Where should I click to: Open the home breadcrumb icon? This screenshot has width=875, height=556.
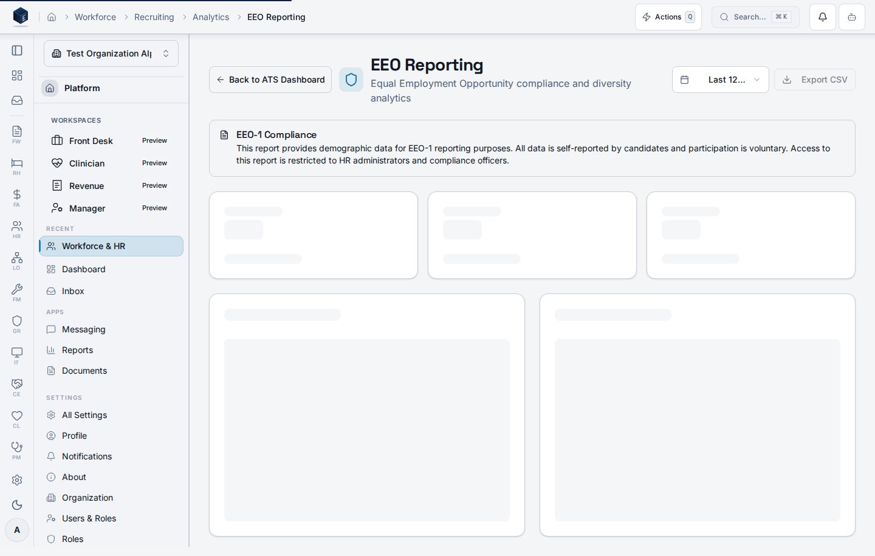52,17
